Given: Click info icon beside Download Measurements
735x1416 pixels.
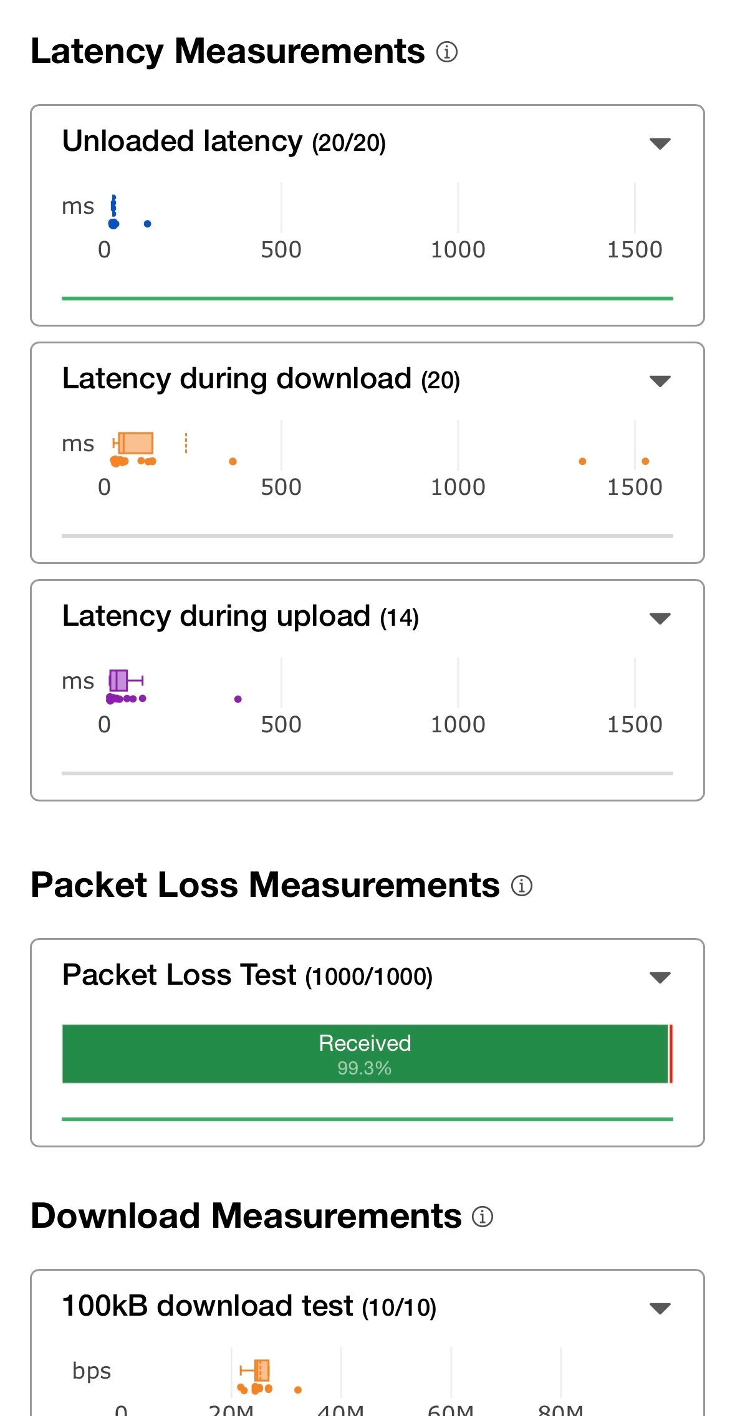Looking at the screenshot, I should 482,1217.
